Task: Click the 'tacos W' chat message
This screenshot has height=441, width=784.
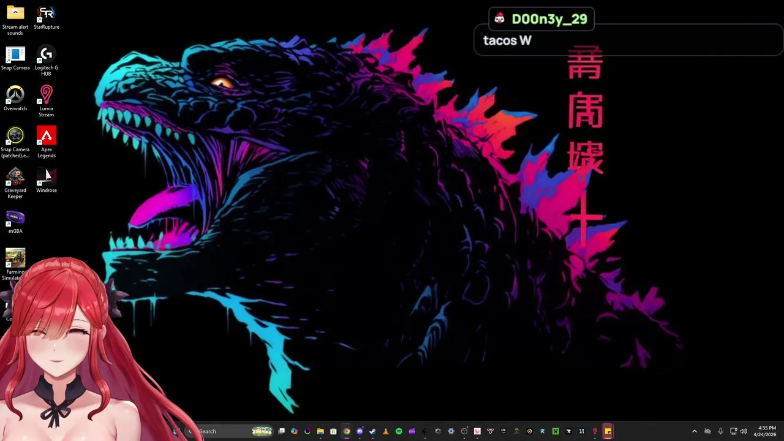Action: click(x=507, y=40)
